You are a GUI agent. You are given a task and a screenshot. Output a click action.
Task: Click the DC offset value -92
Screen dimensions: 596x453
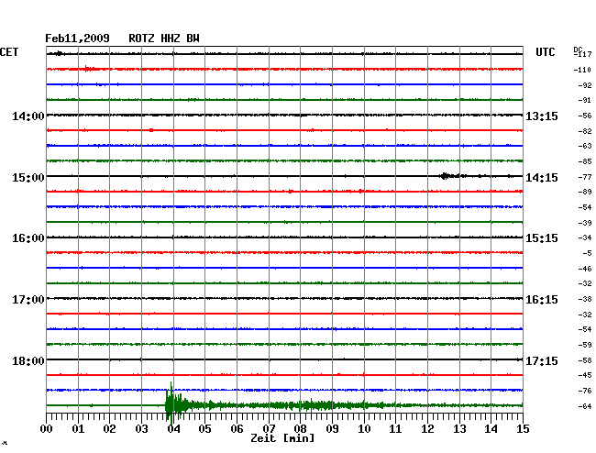[585, 85]
